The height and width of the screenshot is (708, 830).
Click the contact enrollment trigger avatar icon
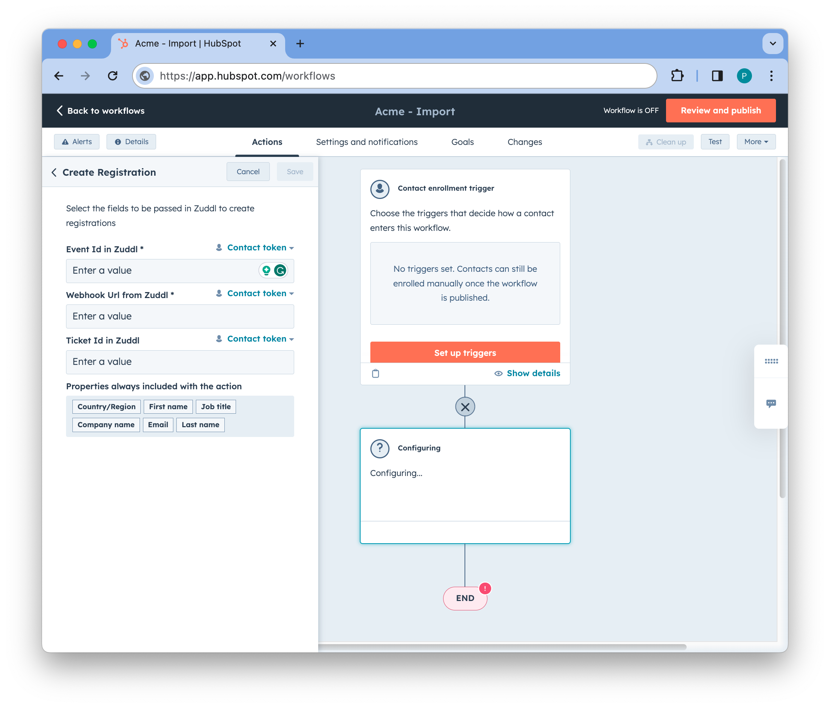[380, 189]
